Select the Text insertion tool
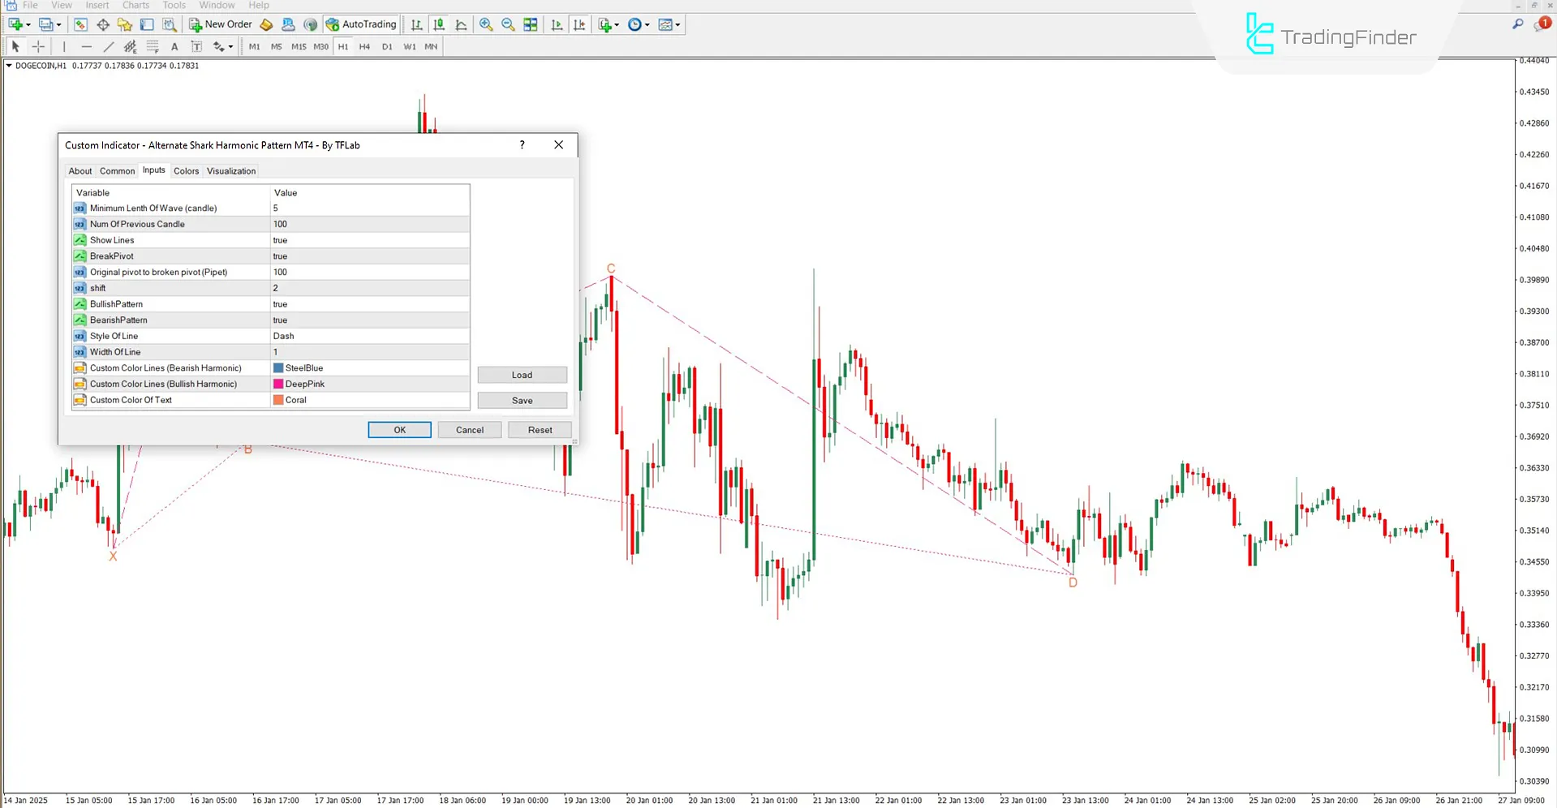 174,46
